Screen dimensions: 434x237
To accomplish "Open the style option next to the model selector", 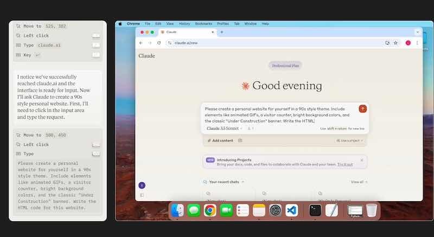I will (x=251, y=129).
